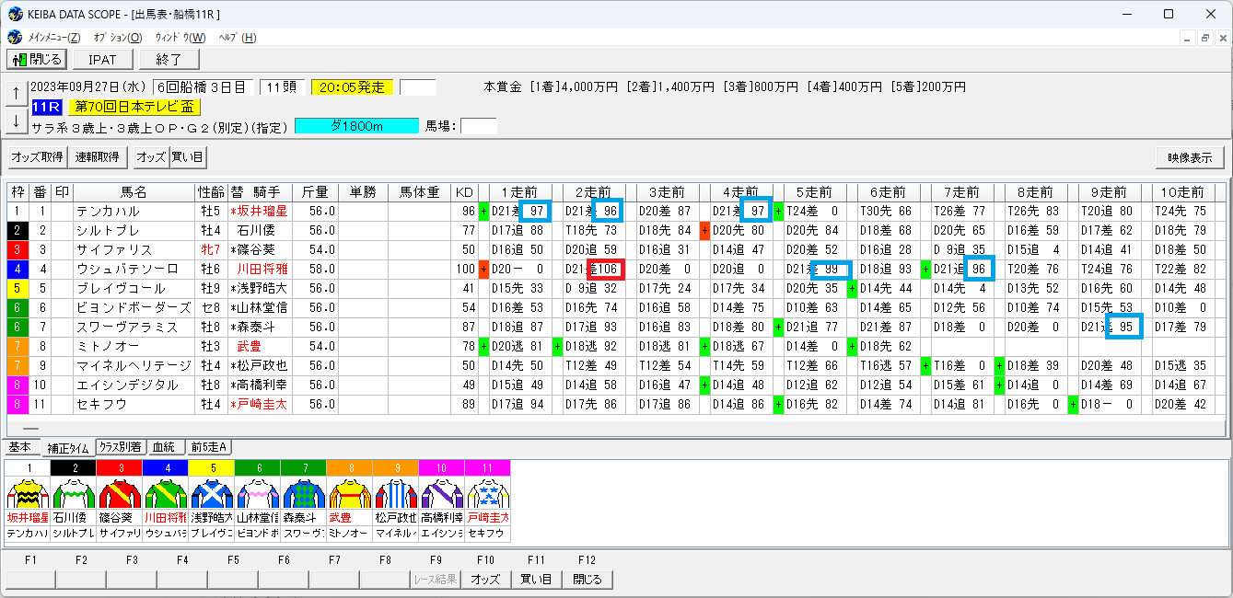1233x598 pixels.
Task: Click the horse icon left of メインメニュー
Action: [15, 38]
